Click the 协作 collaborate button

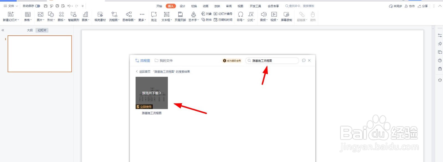(x=410, y=6)
